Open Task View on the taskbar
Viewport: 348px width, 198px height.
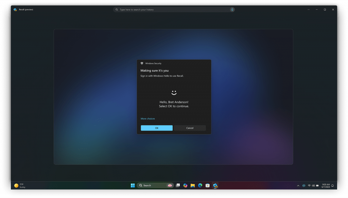coord(178,185)
